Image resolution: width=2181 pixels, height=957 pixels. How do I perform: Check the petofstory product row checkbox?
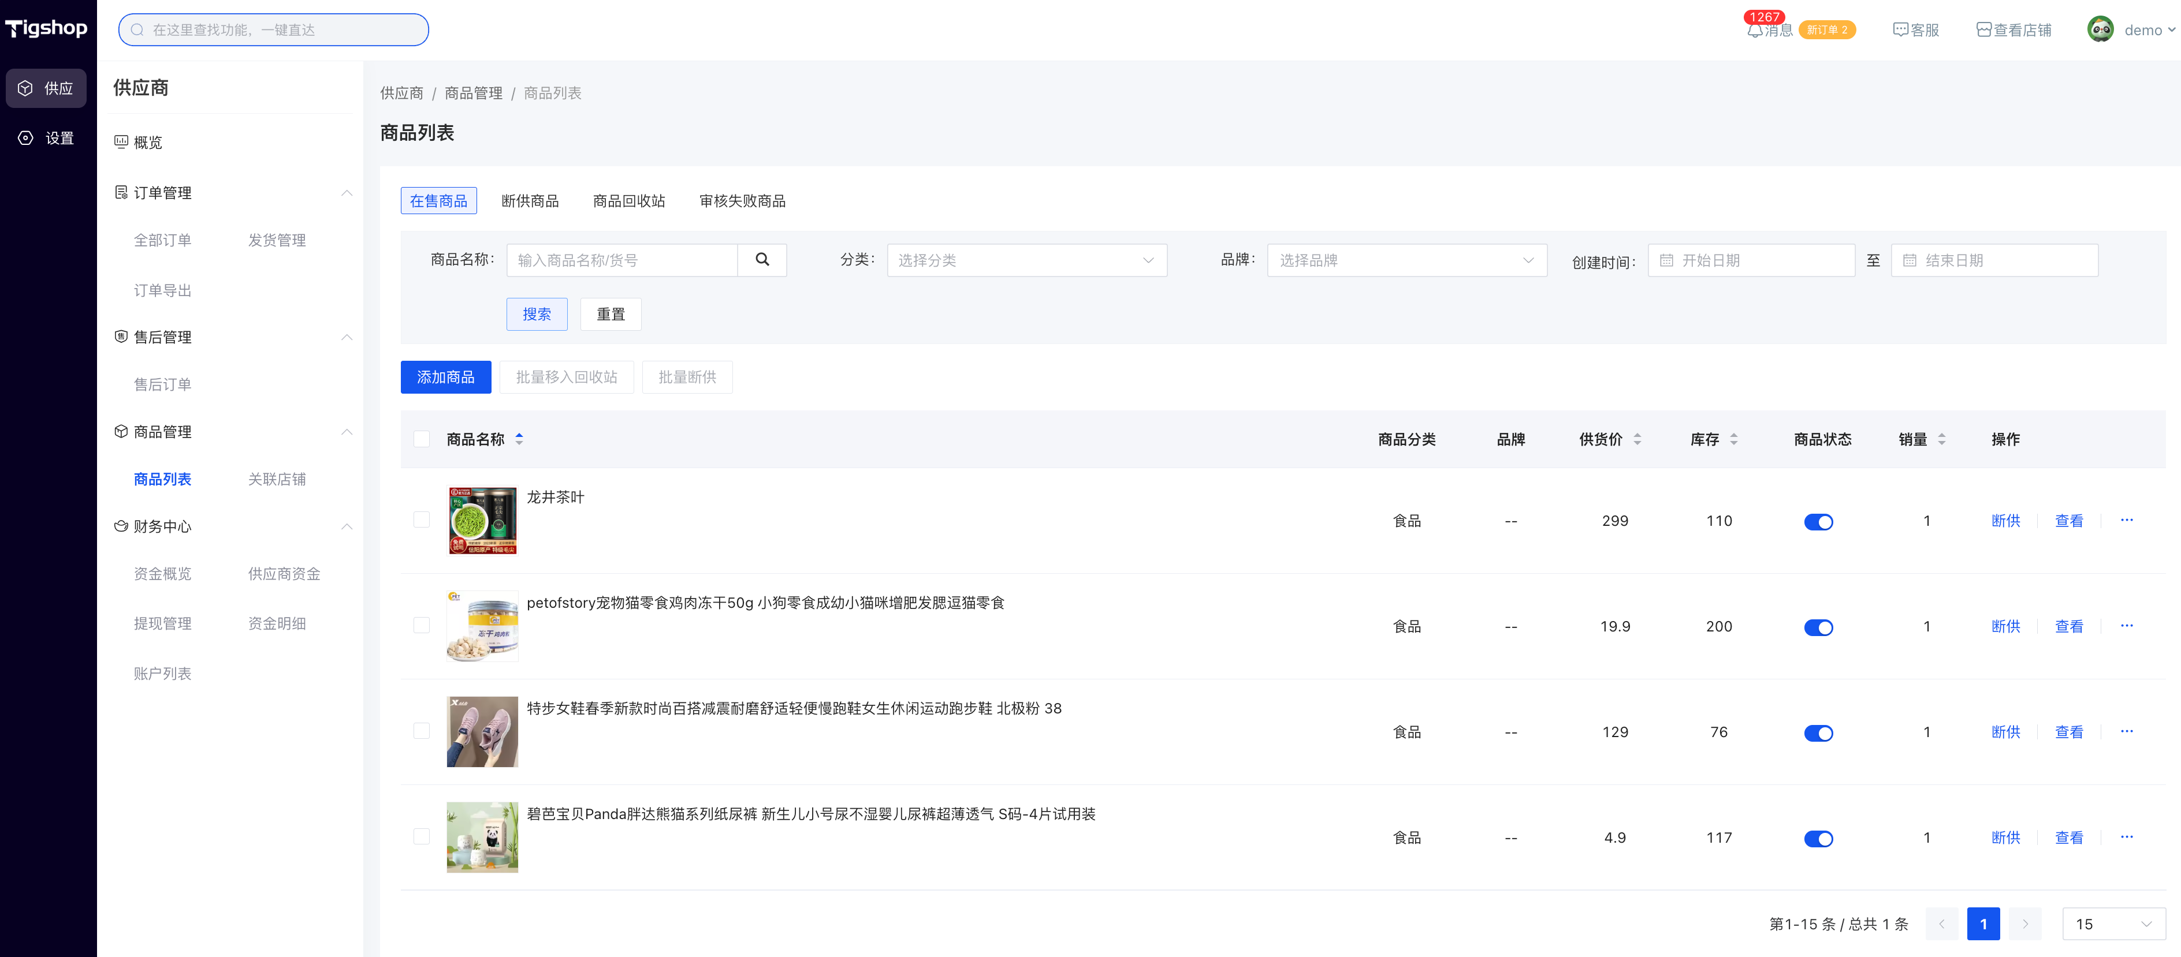421,625
